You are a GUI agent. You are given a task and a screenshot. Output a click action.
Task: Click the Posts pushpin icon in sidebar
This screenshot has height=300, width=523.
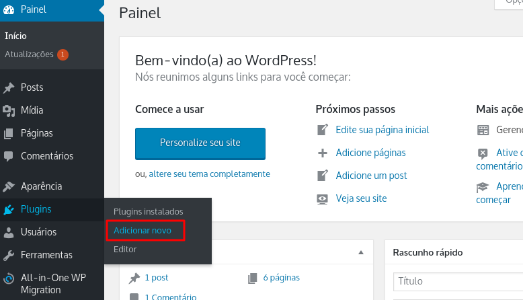pyautogui.click(x=9, y=87)
